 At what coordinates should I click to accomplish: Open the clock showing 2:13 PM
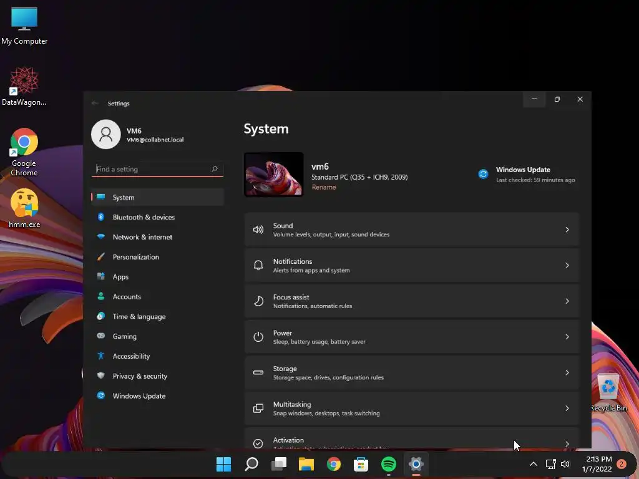(597, 464)
